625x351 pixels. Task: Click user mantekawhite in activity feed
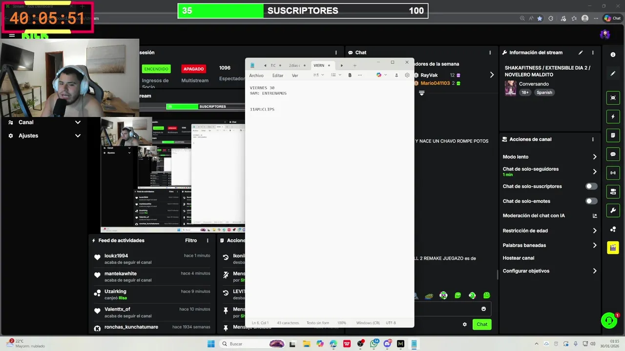[121, 273]
